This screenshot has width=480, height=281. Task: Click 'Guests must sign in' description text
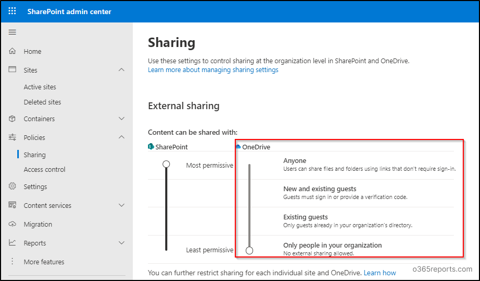click(x=345, y=197)
